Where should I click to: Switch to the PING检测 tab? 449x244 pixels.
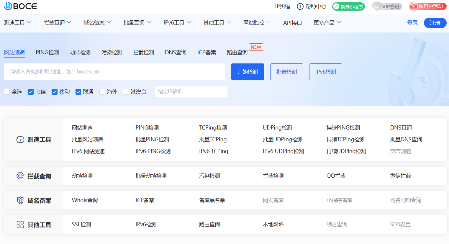47,53
